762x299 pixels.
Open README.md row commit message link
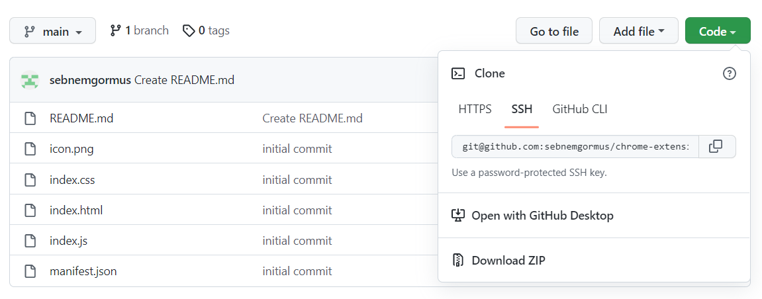312,118
